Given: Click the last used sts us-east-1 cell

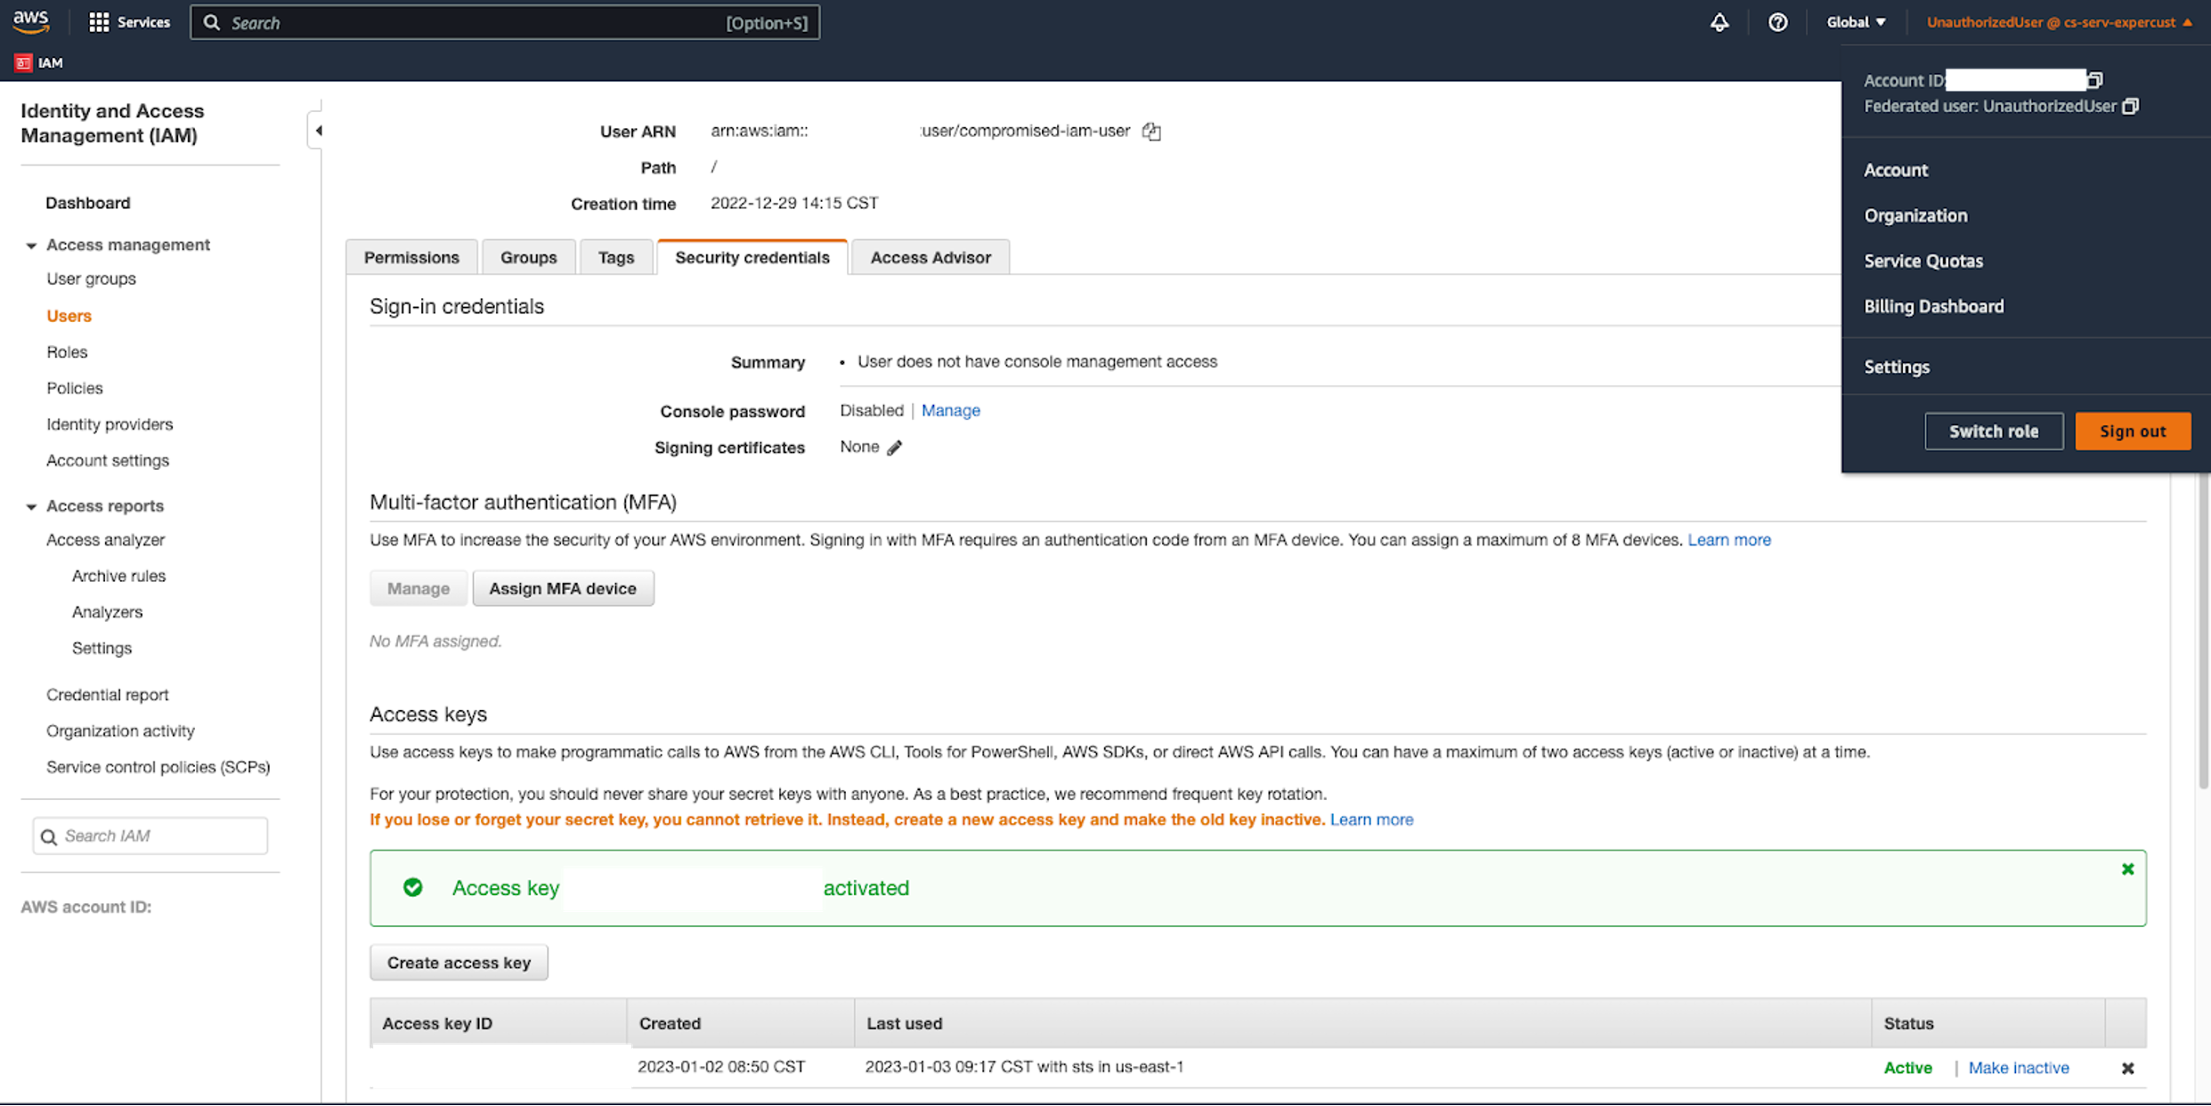Looking at the screenshot, I should click(x=1024, y=1067).
